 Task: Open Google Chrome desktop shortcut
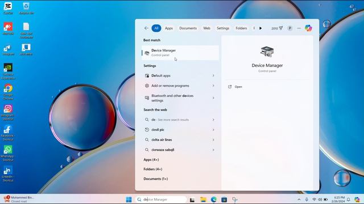tap(8, 92)
